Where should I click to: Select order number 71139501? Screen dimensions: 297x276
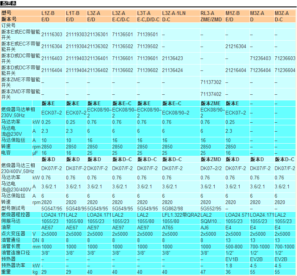(x=148, y=34)
